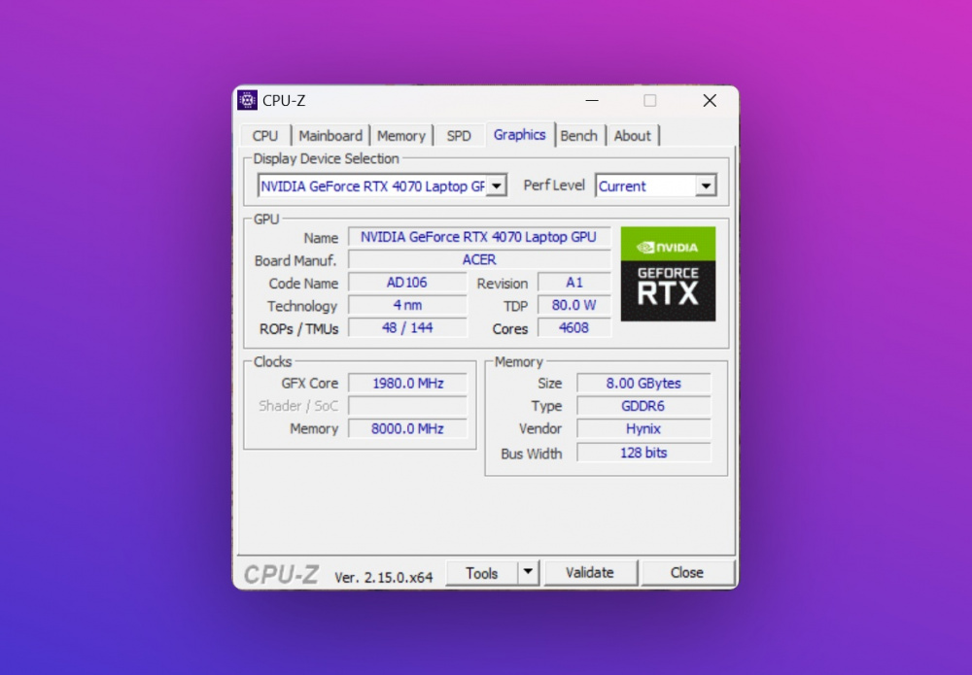Switch to the CPU tab

click(x=265, y=136)
